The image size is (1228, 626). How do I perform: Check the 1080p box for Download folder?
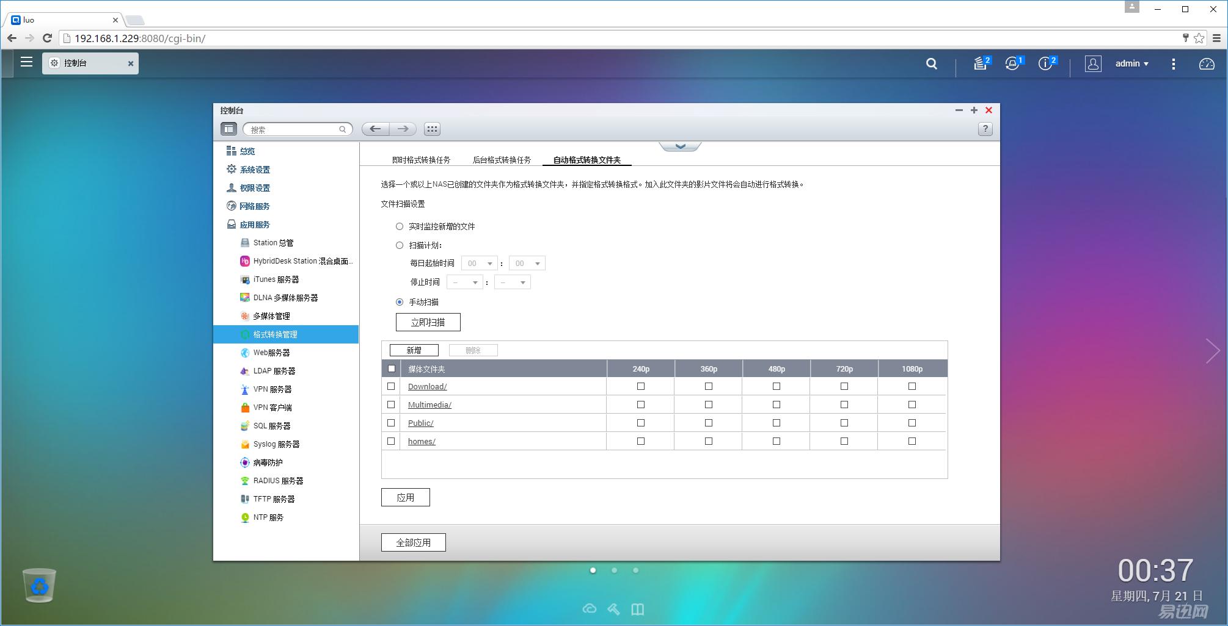[x=912, y=386]
